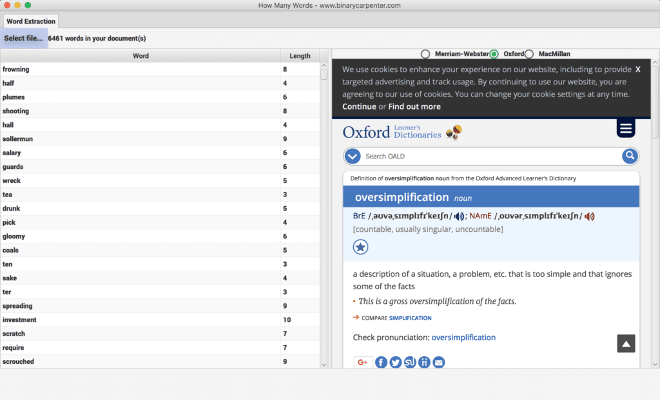This screenshot has width=660, height=400.
Task: Select the MacMillan radio button
Action: point(529,54)
